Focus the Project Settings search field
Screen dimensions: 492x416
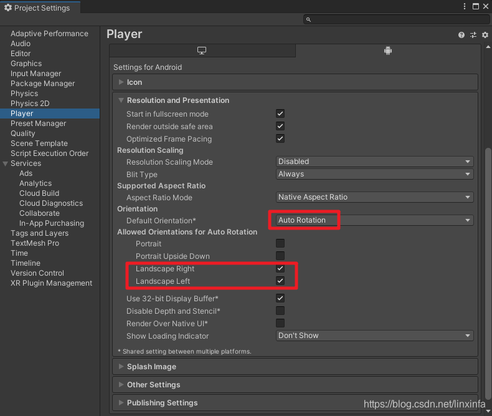pyautogui.click(x=396, y=19)
